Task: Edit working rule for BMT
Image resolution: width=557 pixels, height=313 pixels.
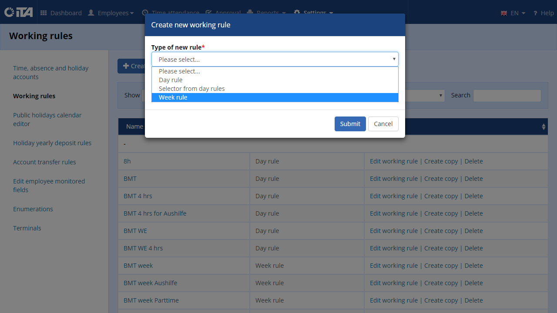Action: point(394,179)
